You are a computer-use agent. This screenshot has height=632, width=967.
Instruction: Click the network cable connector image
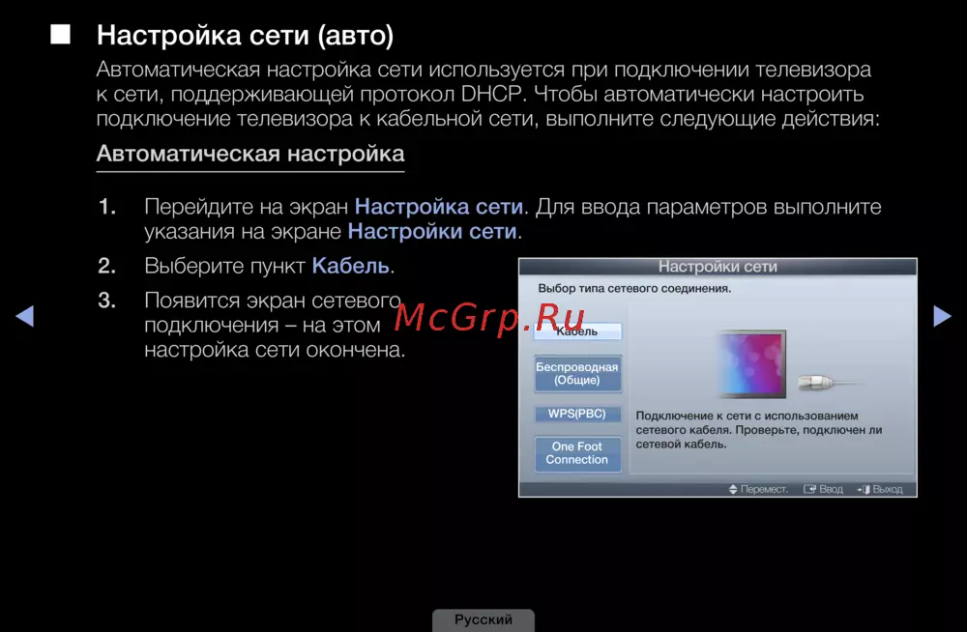point(822,385)
